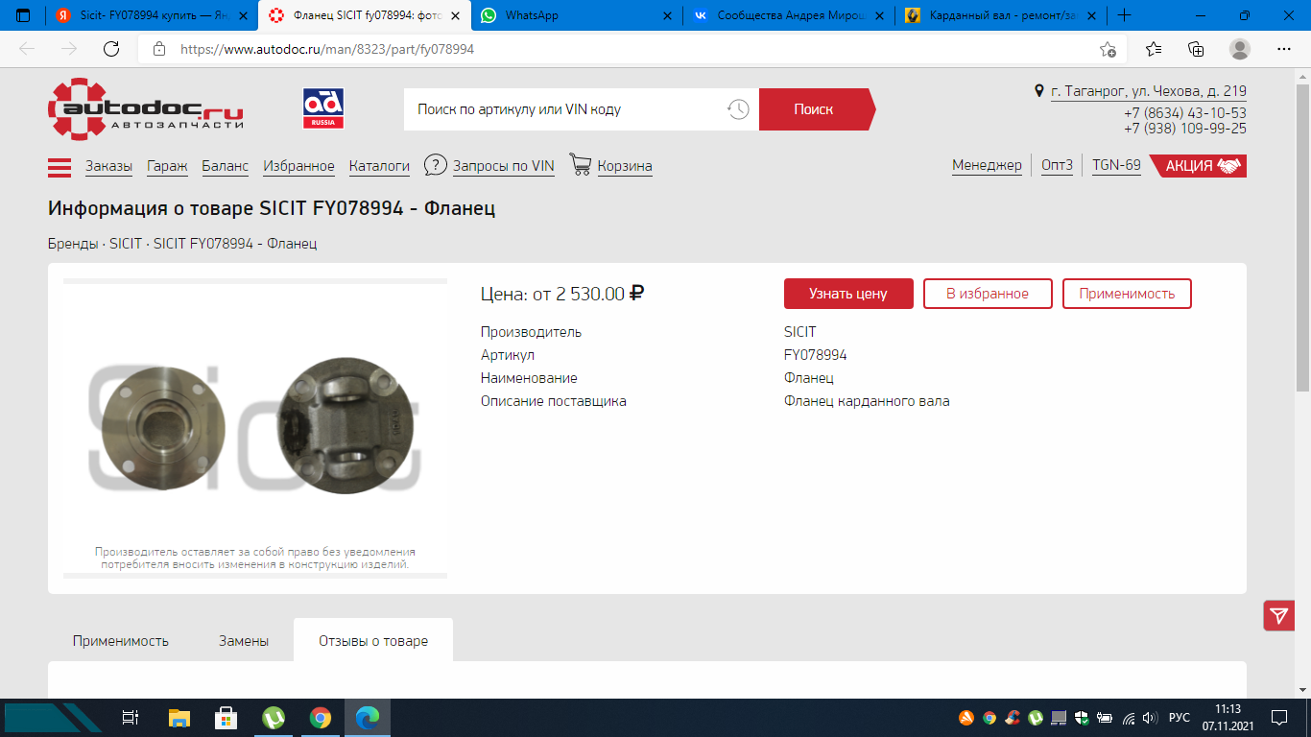Click TGN-69 account link
This screenshot has width=1311, height=737.
(x=1116, y=165)
